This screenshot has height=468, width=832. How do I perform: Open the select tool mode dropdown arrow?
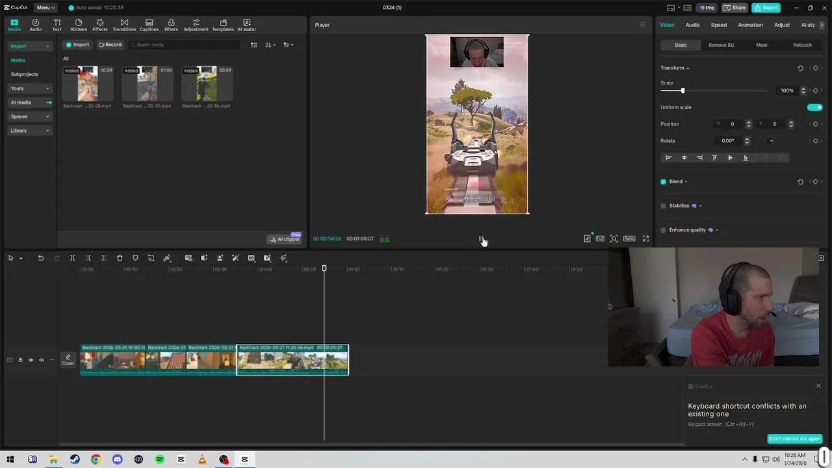21,258
